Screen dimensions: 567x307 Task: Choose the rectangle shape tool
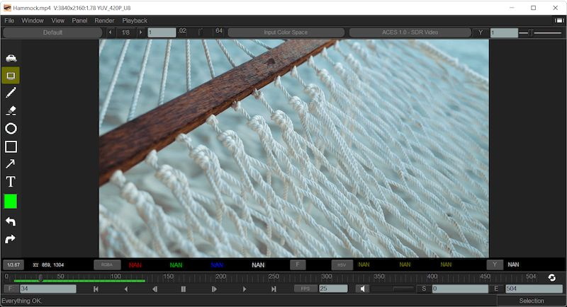tap(11, 146)
